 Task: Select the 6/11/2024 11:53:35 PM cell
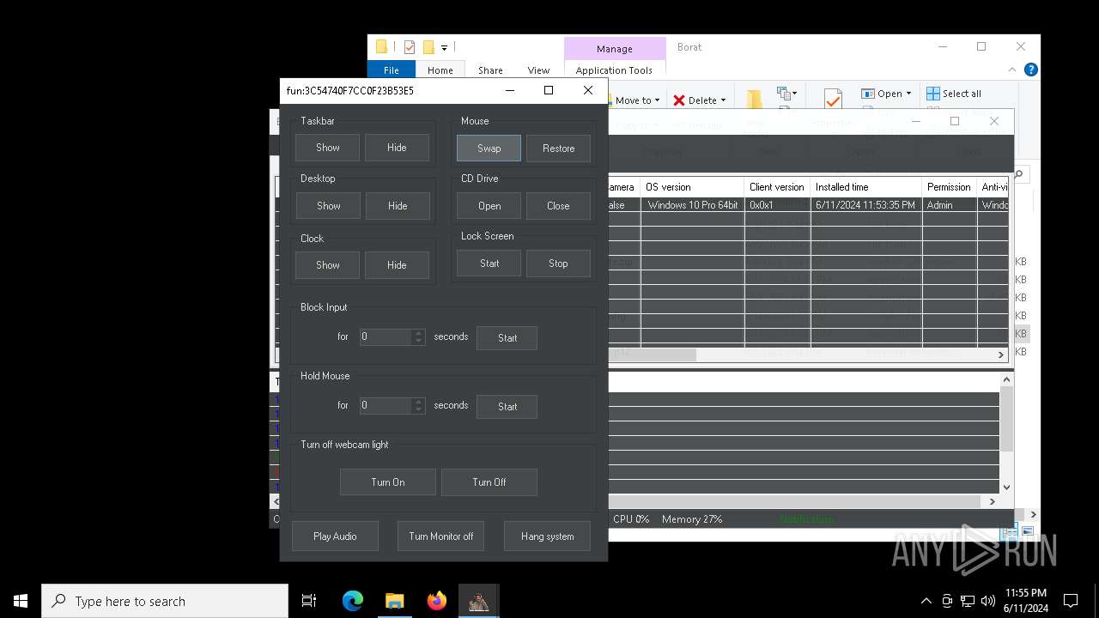866,205
